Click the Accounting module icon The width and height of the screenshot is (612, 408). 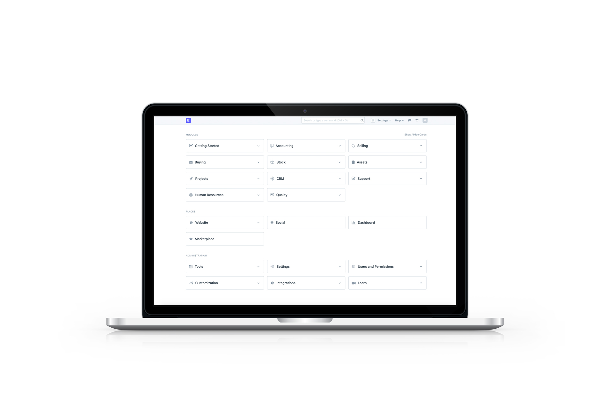pyautogui.click(x=272, y=145)
